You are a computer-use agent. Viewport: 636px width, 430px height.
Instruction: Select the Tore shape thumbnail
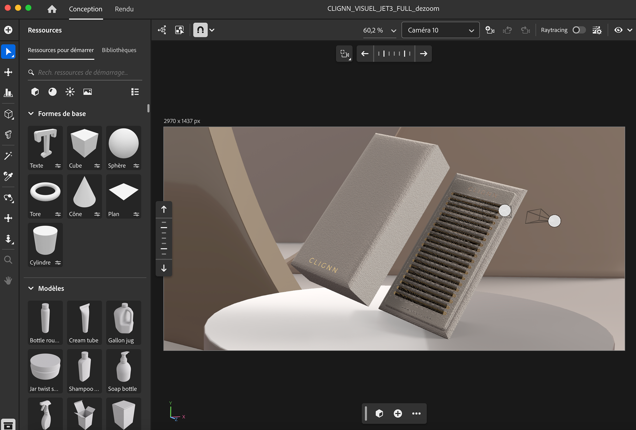(45, 196)
